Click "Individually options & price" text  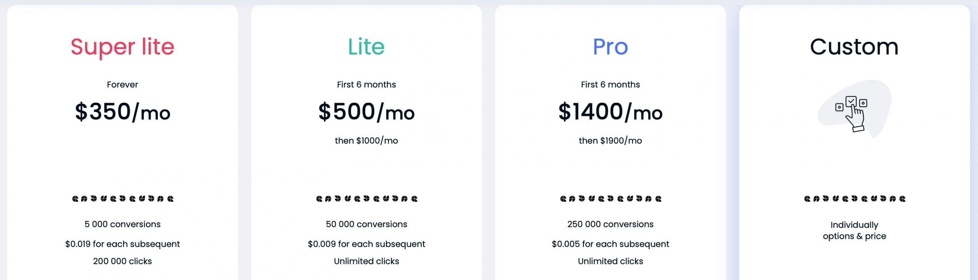[854, 230]
